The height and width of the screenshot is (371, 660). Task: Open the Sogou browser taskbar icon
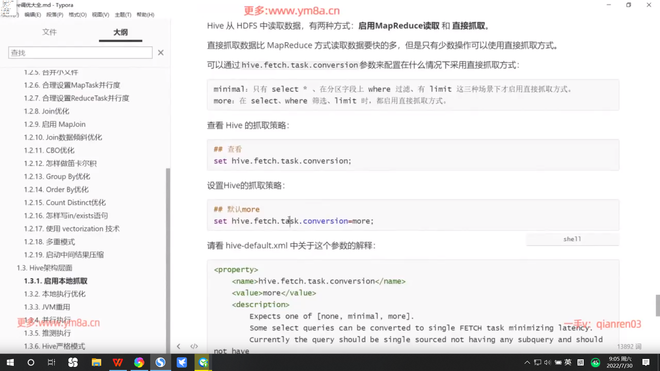160,362
